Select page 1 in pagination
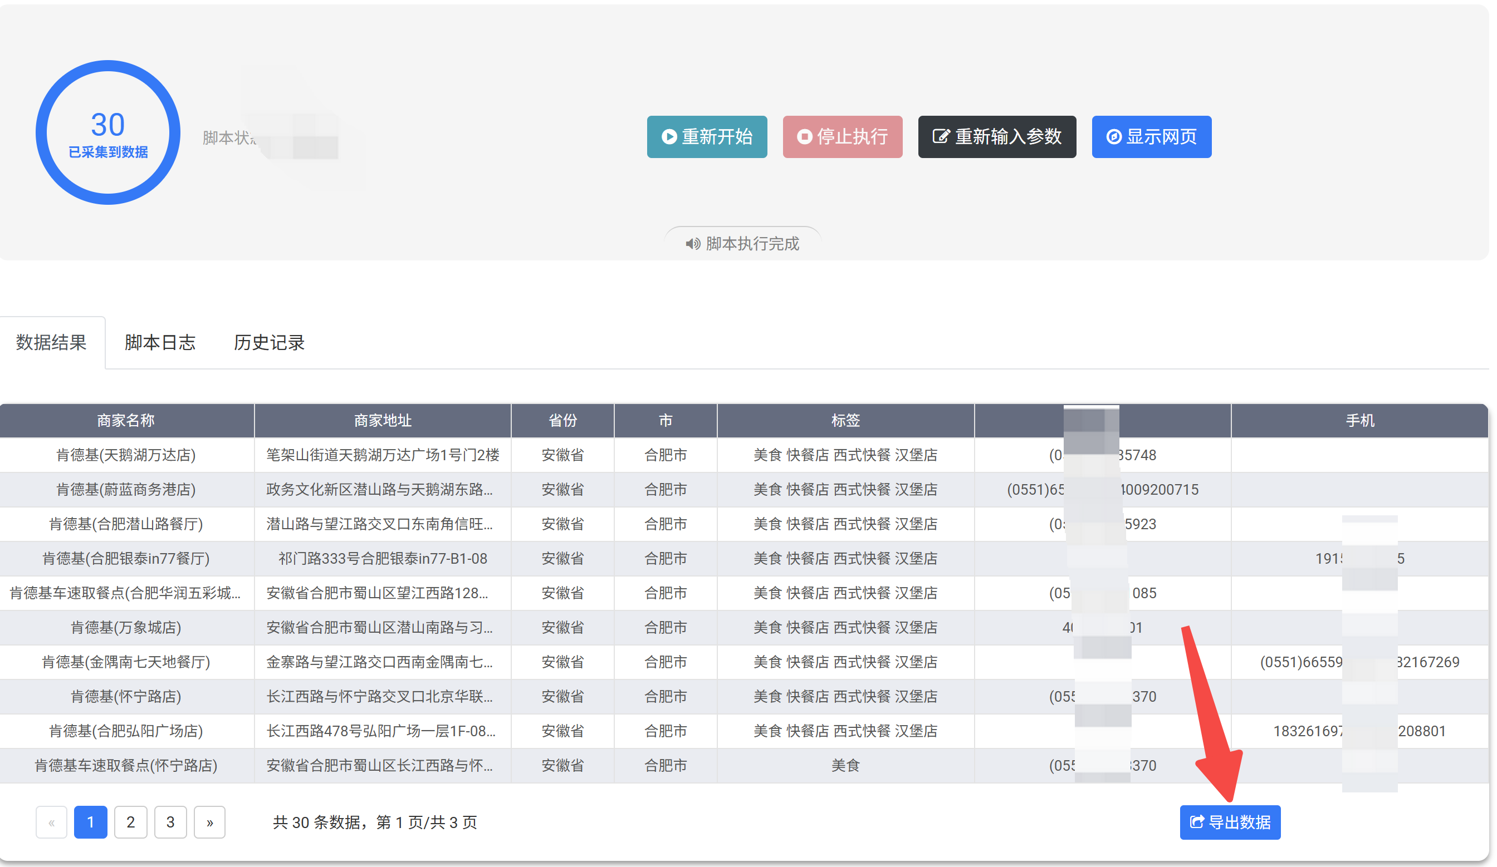Image resolution: width=1497 pixels, height=867 pixels. point(90,822)
